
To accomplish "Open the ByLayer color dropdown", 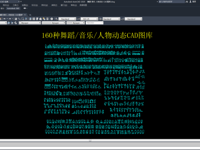I will tap(30, 23).
